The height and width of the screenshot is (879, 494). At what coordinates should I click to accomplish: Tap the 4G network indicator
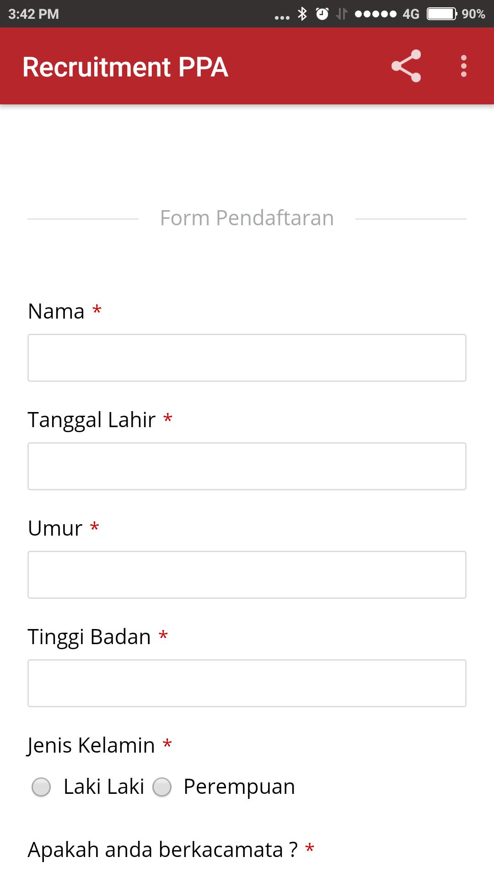(x=411, y=14)
